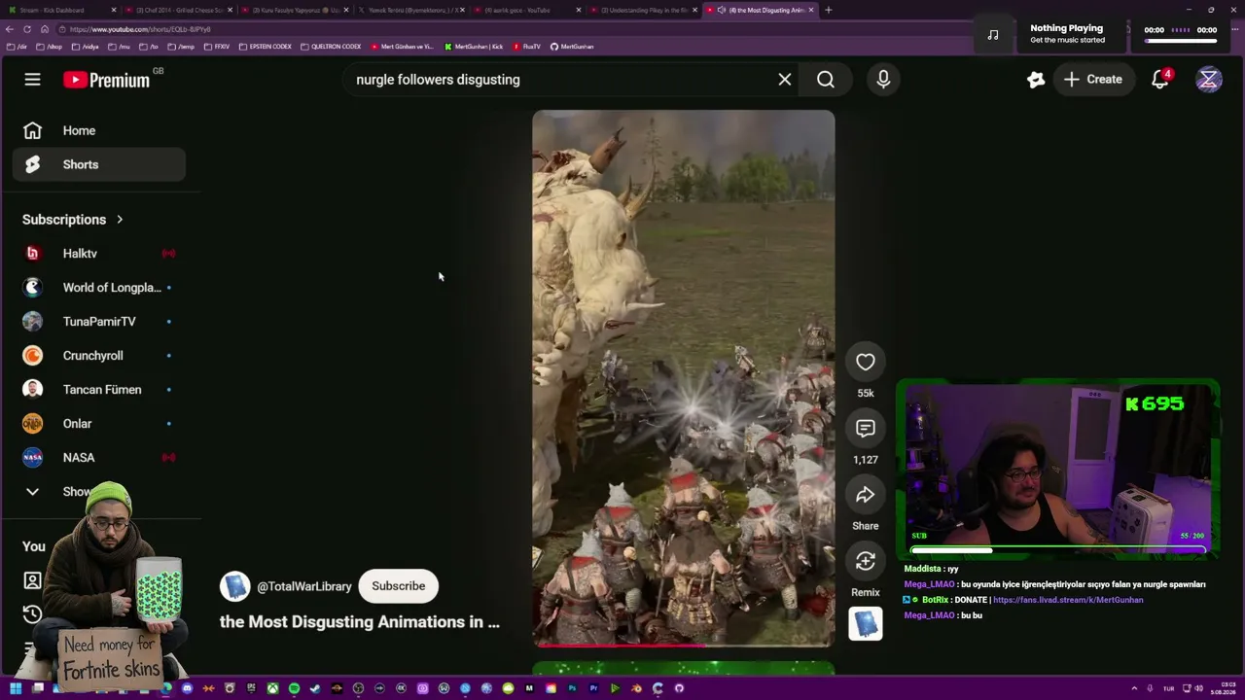Go back in the browser

[x=10, y=29]
